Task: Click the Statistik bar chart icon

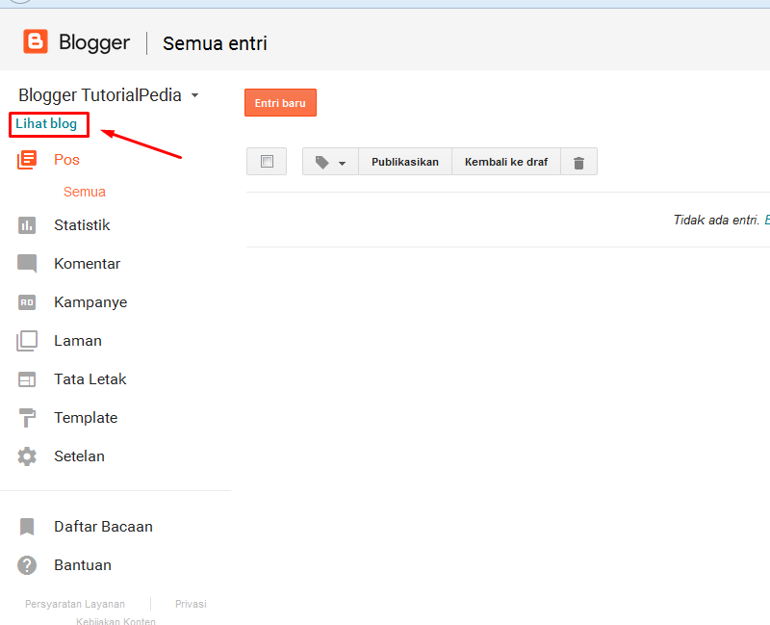Action: [27, 225]
